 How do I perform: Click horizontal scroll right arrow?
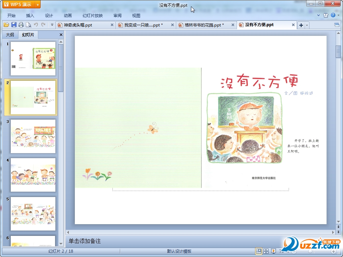(333, 232)
